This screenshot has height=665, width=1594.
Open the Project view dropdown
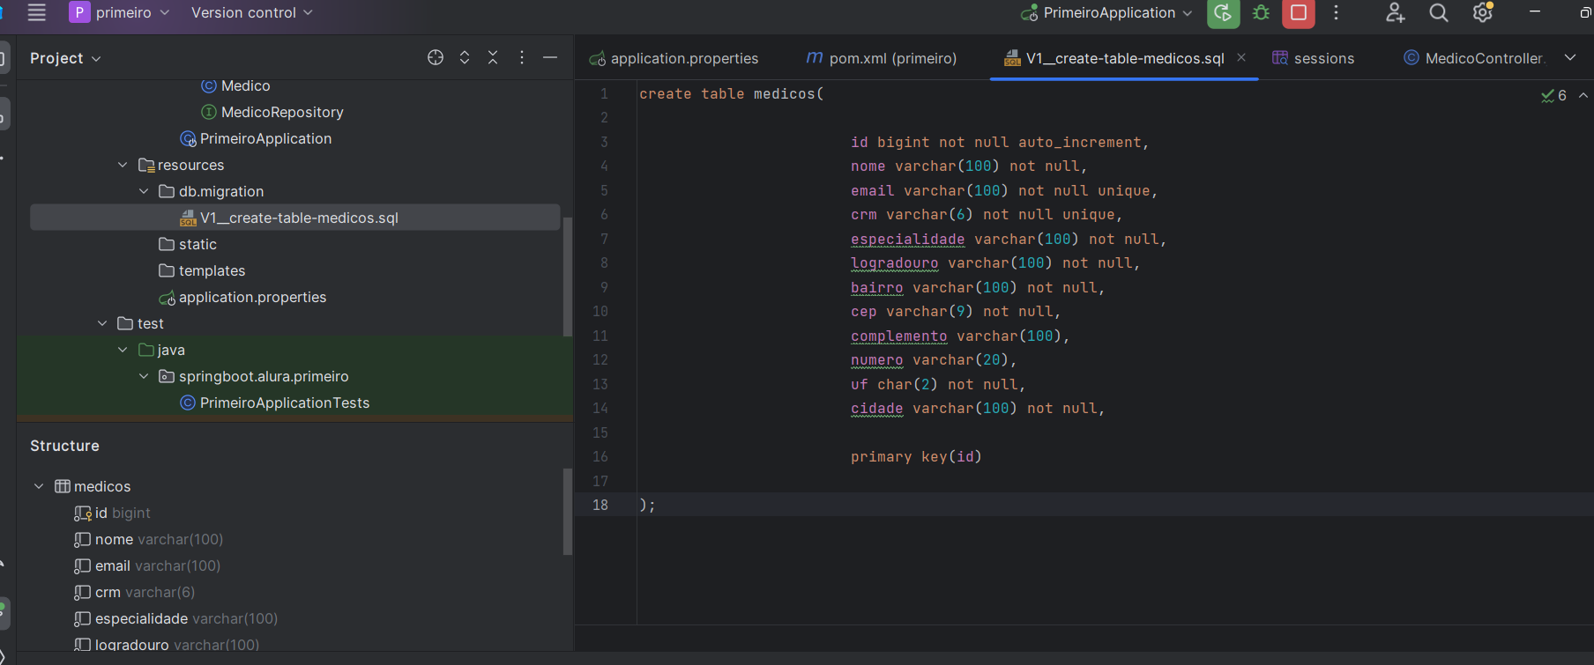[65, 58]
